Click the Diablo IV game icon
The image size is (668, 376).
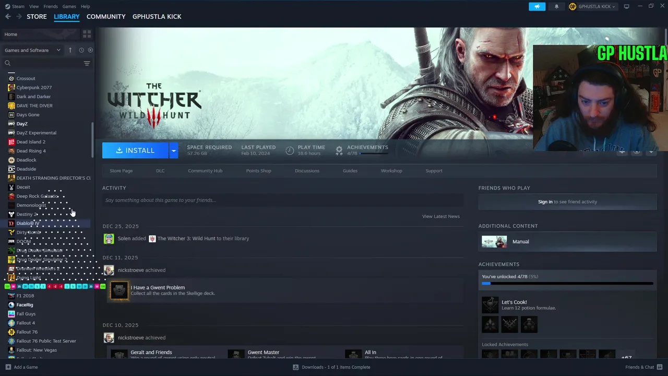tap(11, 223)
